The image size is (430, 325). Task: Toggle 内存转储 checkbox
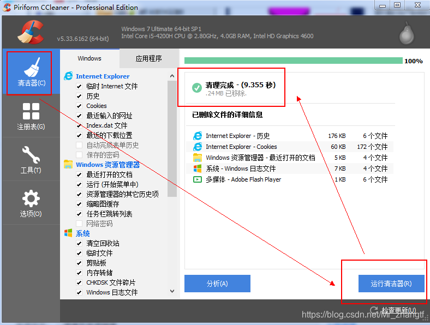click(x=79, y=273)
